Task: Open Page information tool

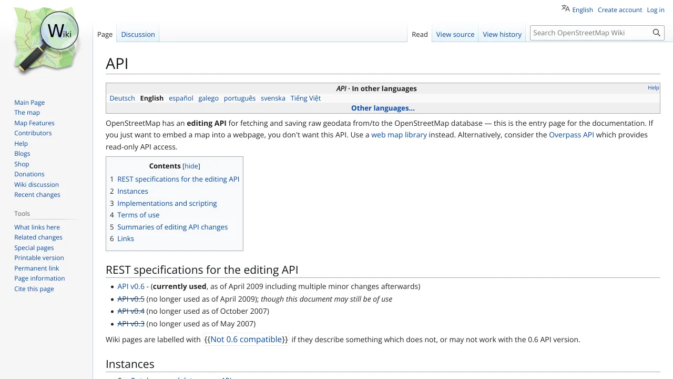Action: [39, 278]
